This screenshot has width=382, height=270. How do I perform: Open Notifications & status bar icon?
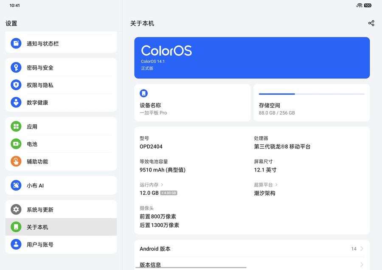click(x=16, y=43)
